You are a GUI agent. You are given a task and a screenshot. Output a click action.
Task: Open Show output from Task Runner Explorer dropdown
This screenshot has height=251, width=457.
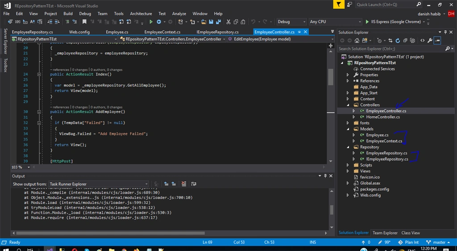click(x=99, y=184)
